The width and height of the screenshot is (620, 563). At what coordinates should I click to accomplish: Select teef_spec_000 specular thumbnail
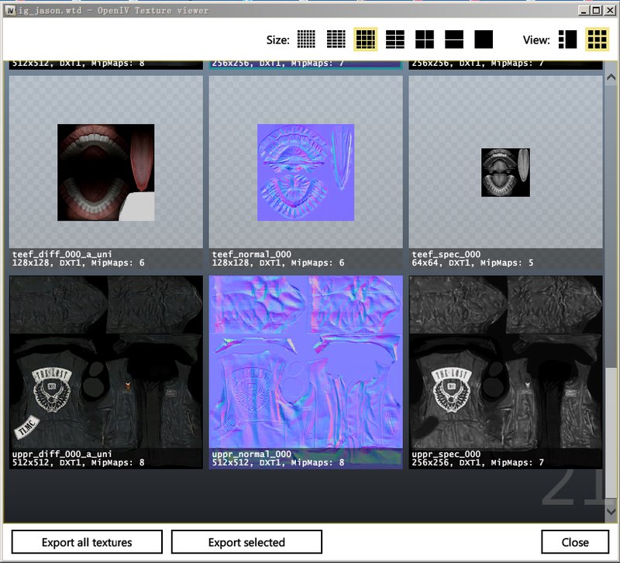(x=506, y=172)
